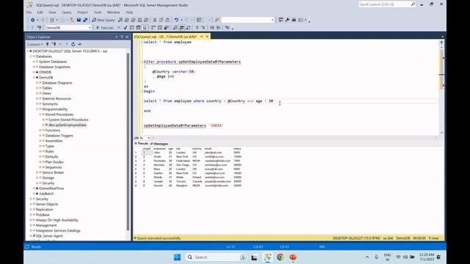Open the Query menu
This screenshot has width=470, height=264.
click(x=67, y=12)
